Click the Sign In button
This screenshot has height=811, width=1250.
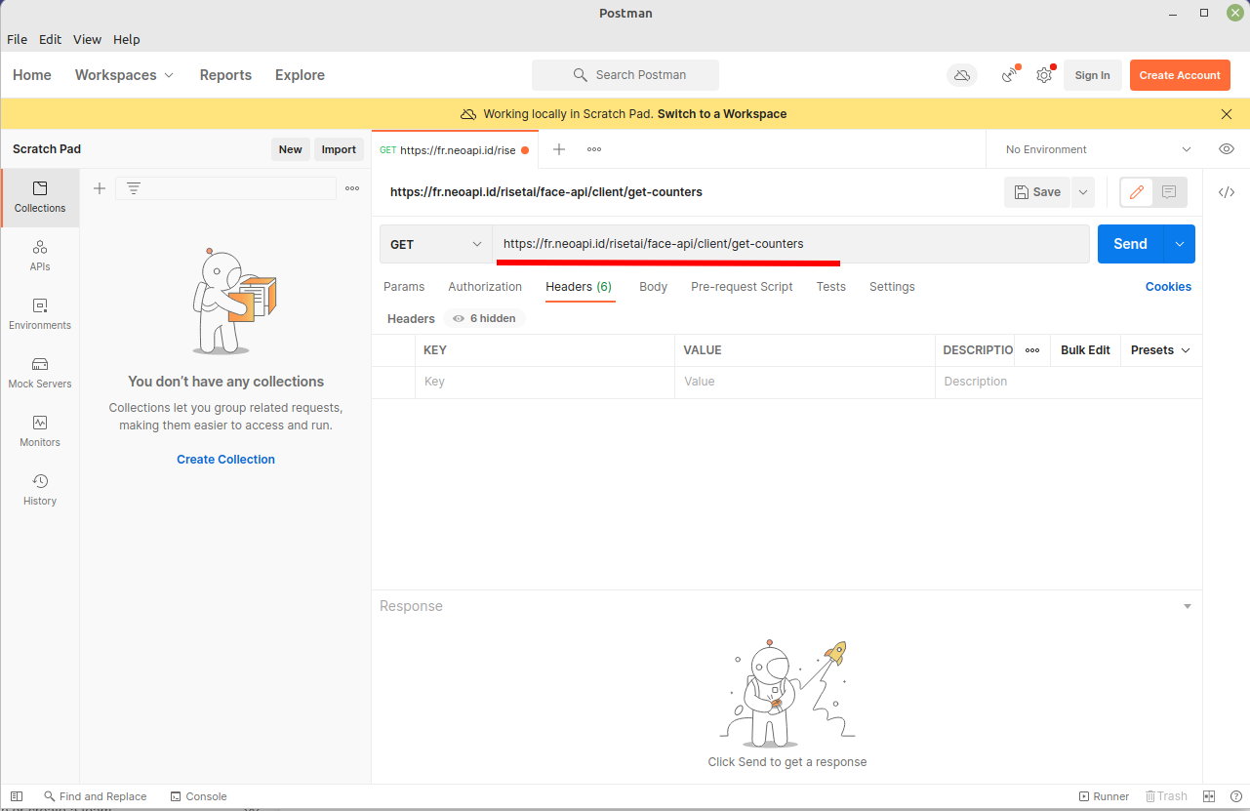click(x=1092, y=75)
